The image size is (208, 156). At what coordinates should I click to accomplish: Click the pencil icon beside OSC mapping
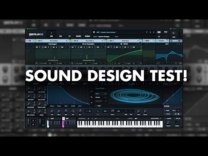click(160, 118)
